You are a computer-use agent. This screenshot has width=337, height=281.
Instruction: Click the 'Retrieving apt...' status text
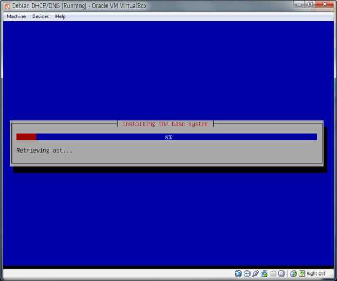(x=44, y=151)
